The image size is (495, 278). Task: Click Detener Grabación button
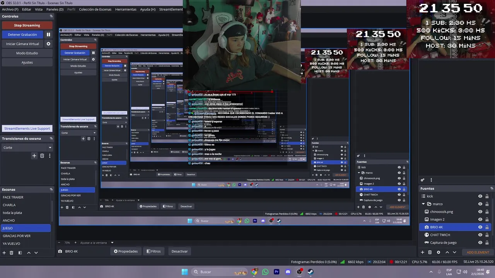pos(22,35)
